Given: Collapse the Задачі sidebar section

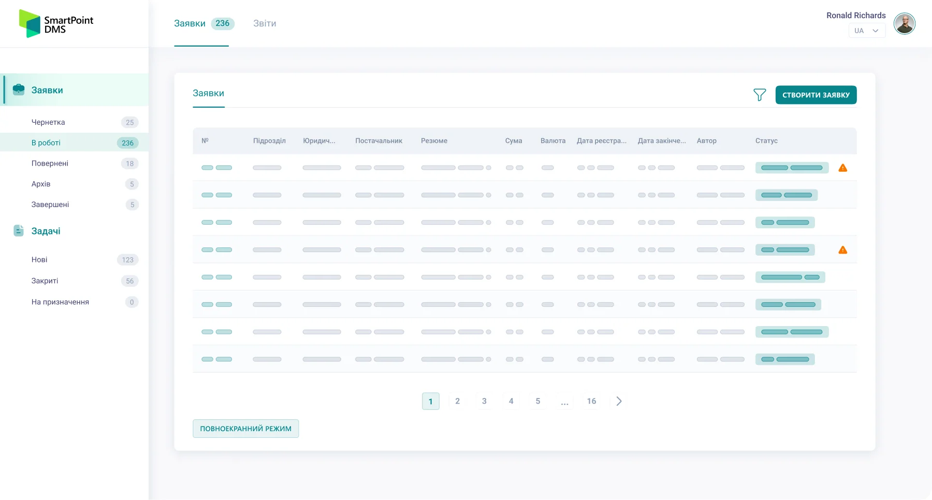Looking at the screenshot, I should coord(46,231).
